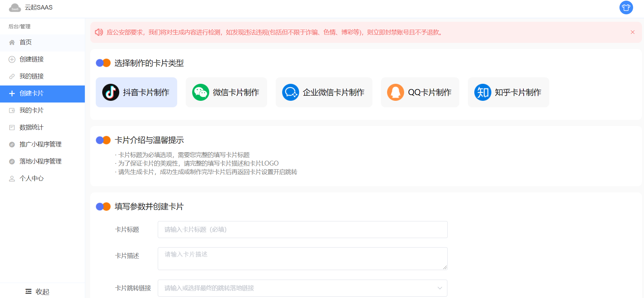
Task: Open the user avatar shirt icon
Action: click(x=626, y=7)
